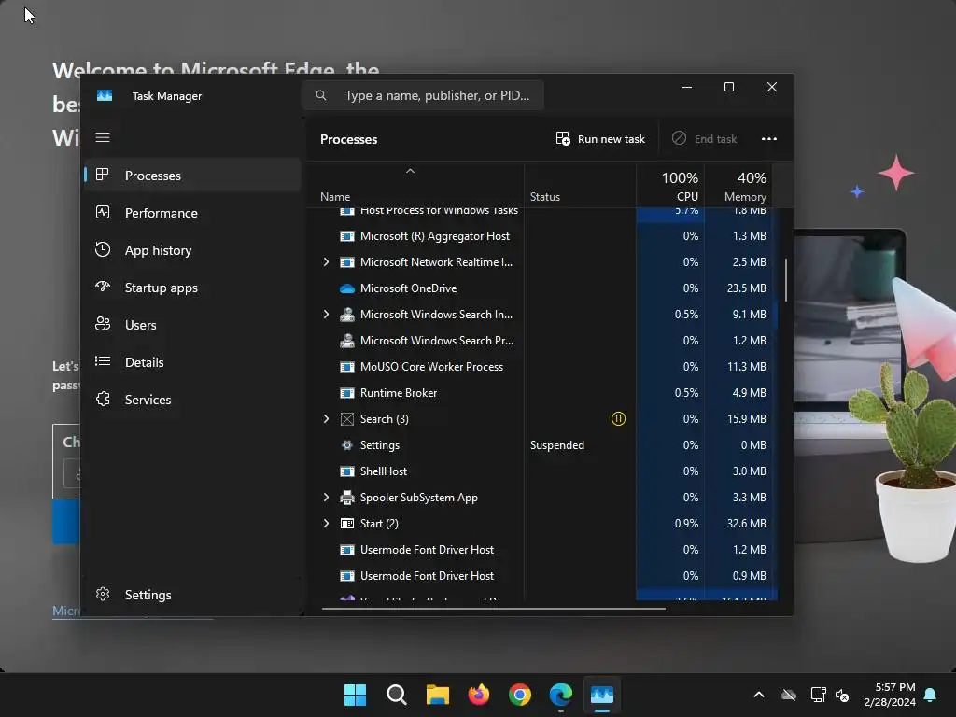The width and height of the screenshot is (956, 717).
Task: Open the Task Manager hamburger navigation menu
Action: 103,137
